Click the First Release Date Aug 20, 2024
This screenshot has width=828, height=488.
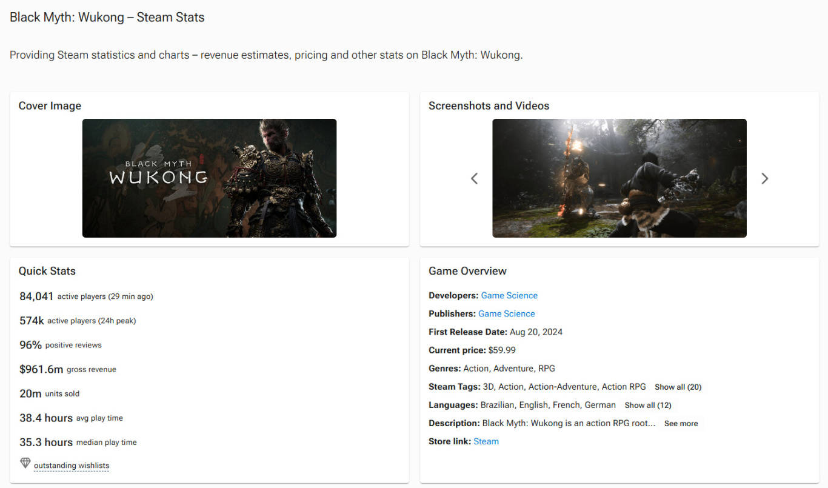click(x=495, y=332)
